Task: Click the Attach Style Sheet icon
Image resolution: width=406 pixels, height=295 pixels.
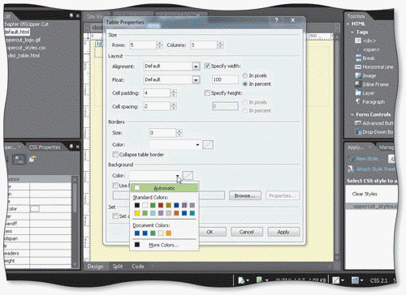Action: click(x=351, y=169)
